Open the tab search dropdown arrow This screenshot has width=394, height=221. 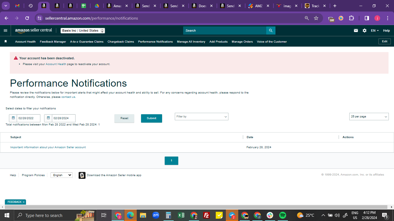[x=5, y=6]
